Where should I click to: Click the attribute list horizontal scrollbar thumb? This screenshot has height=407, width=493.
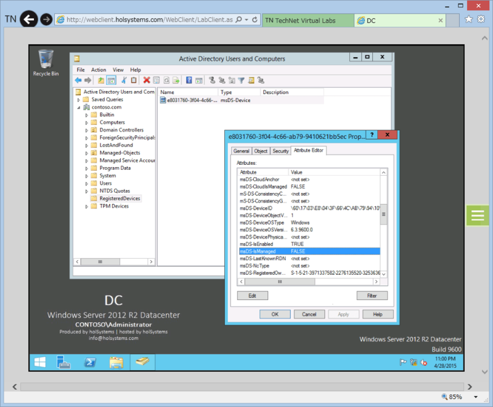(x=280, y=282)
